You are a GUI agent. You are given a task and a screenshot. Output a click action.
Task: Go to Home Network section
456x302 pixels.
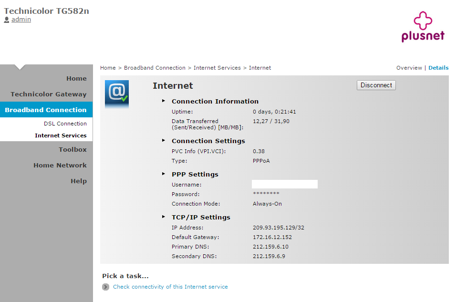coord(60,166)
